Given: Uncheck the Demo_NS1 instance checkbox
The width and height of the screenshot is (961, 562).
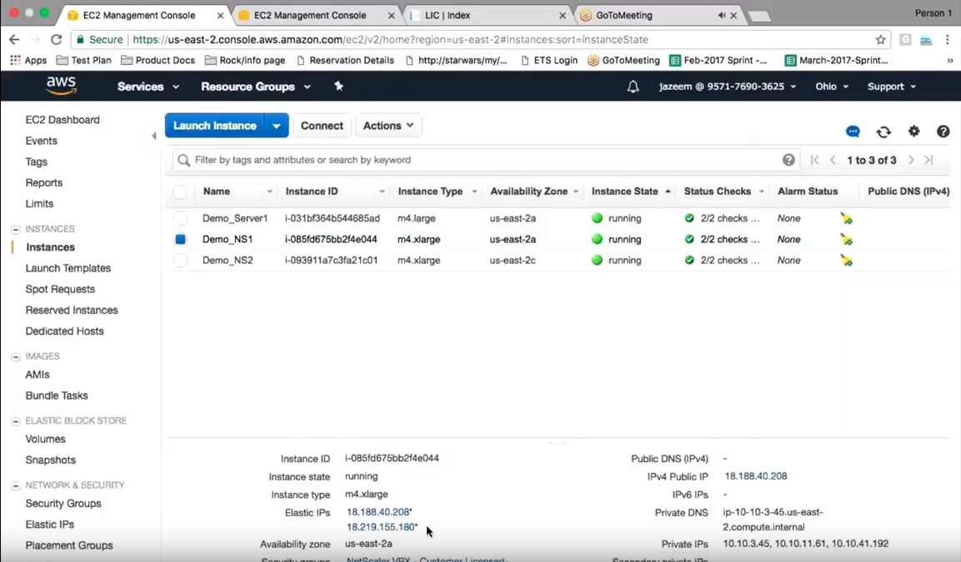Looking at the screenshot, I should 181,239.
